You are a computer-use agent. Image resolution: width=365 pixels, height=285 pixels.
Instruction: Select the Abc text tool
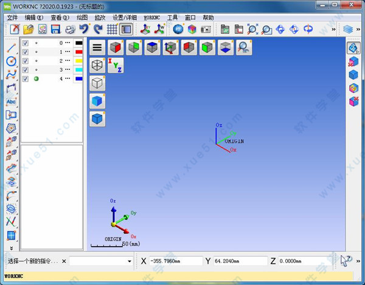click(11, 101)
